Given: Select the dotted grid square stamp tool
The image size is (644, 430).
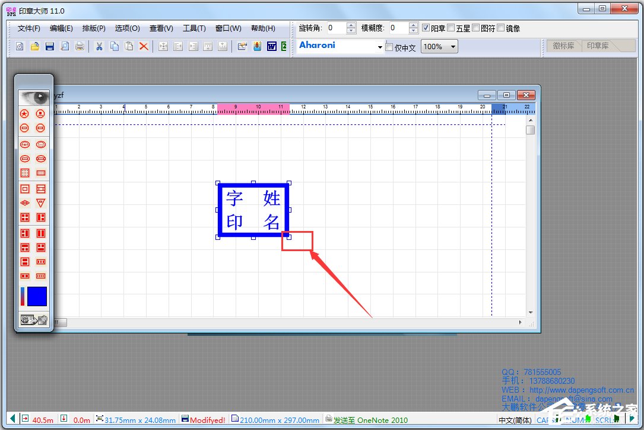Looking at the screenshot, I should pos(25,173).
